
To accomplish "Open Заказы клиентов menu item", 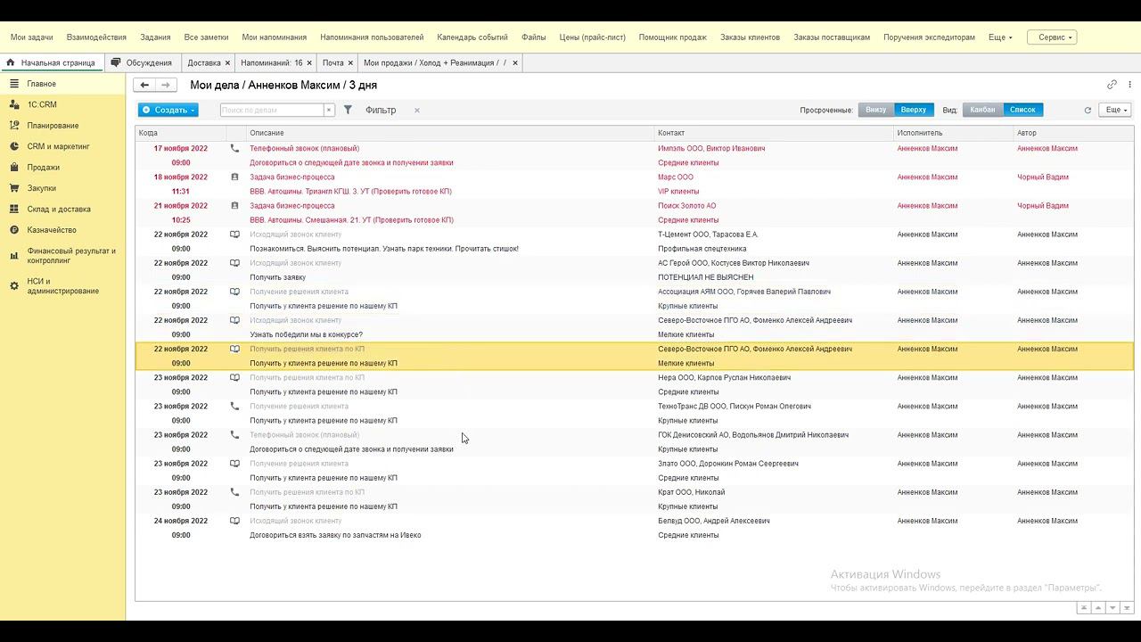I will pos(750,37).
